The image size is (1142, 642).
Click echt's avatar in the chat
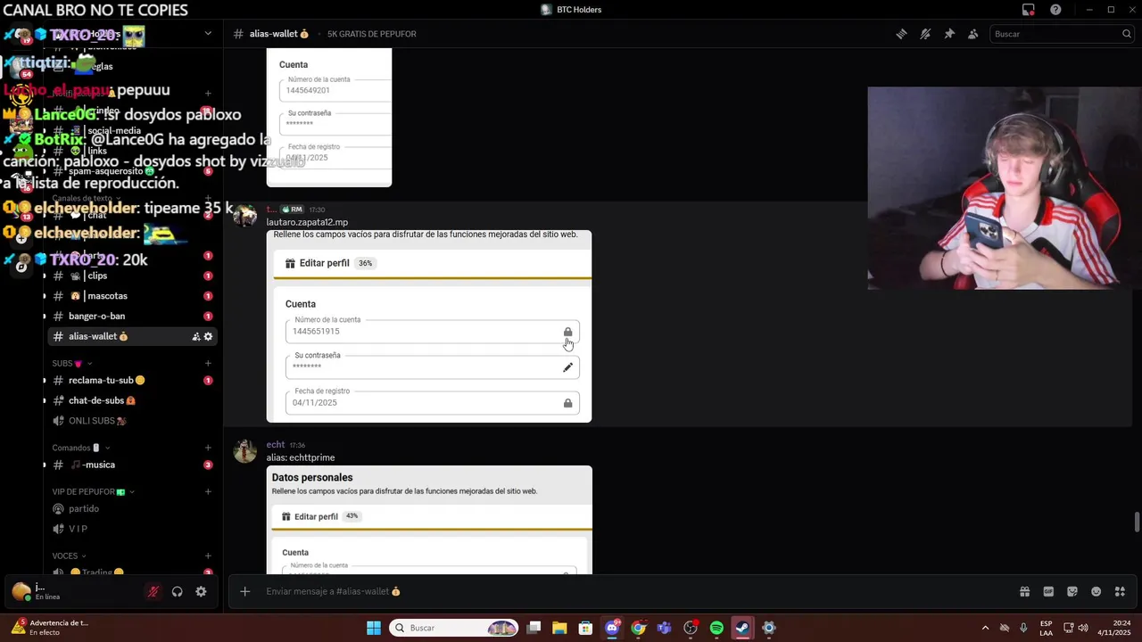pyautogui.click(x=245, y=451)
